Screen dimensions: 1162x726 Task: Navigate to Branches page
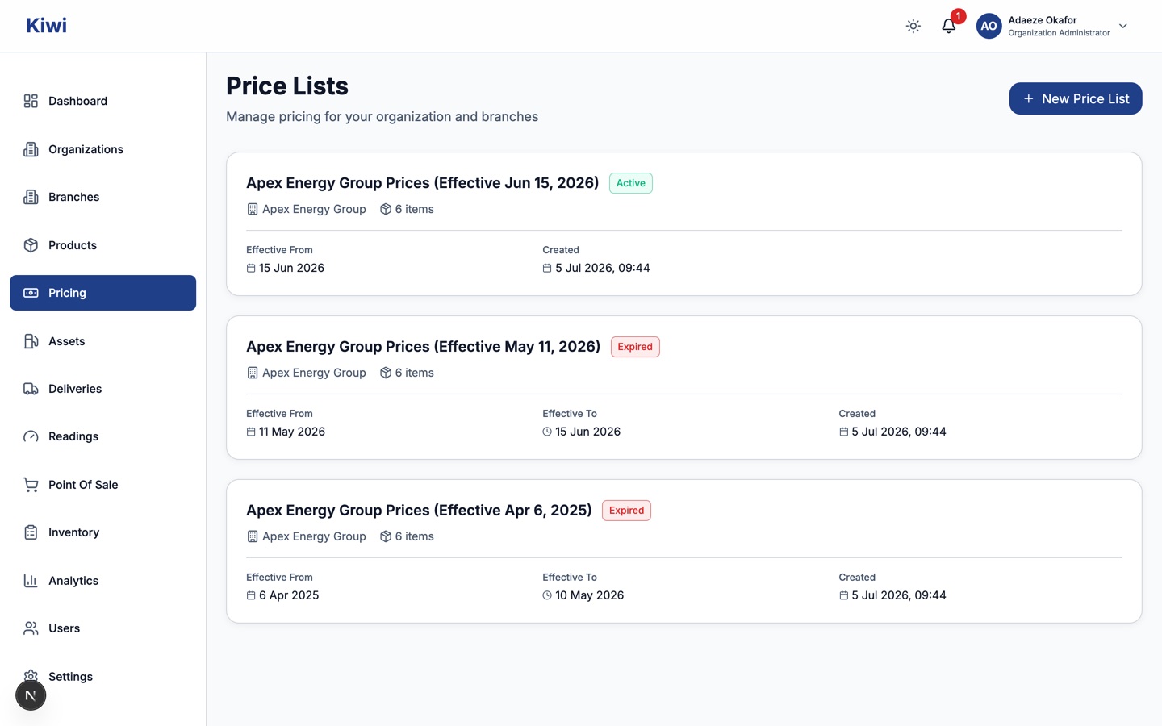point(102,197)
